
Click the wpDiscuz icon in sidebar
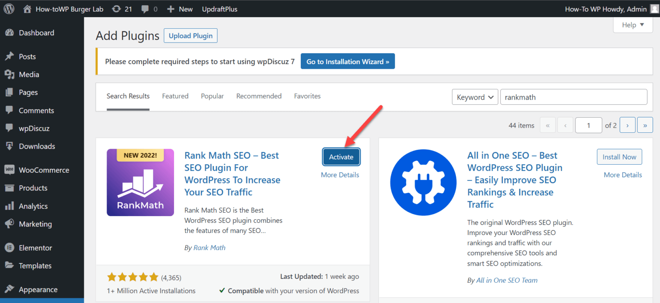click(x=9, y=128)
